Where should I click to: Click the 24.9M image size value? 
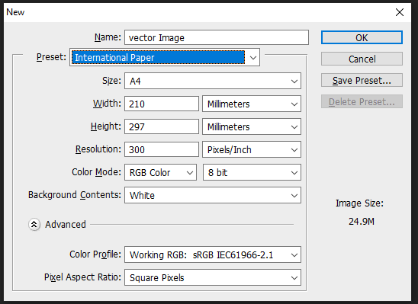(362, 222)
